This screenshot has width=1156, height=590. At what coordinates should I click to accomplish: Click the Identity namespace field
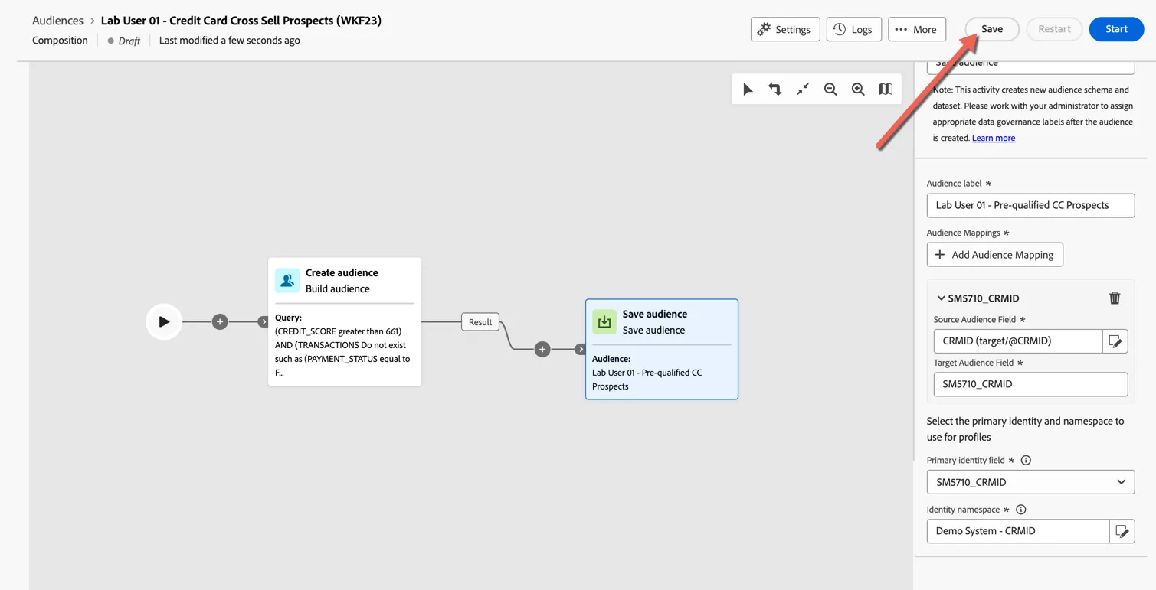pos(1017,531)
